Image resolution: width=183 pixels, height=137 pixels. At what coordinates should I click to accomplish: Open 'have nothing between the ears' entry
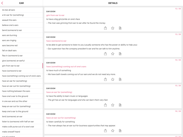(22, 91)
